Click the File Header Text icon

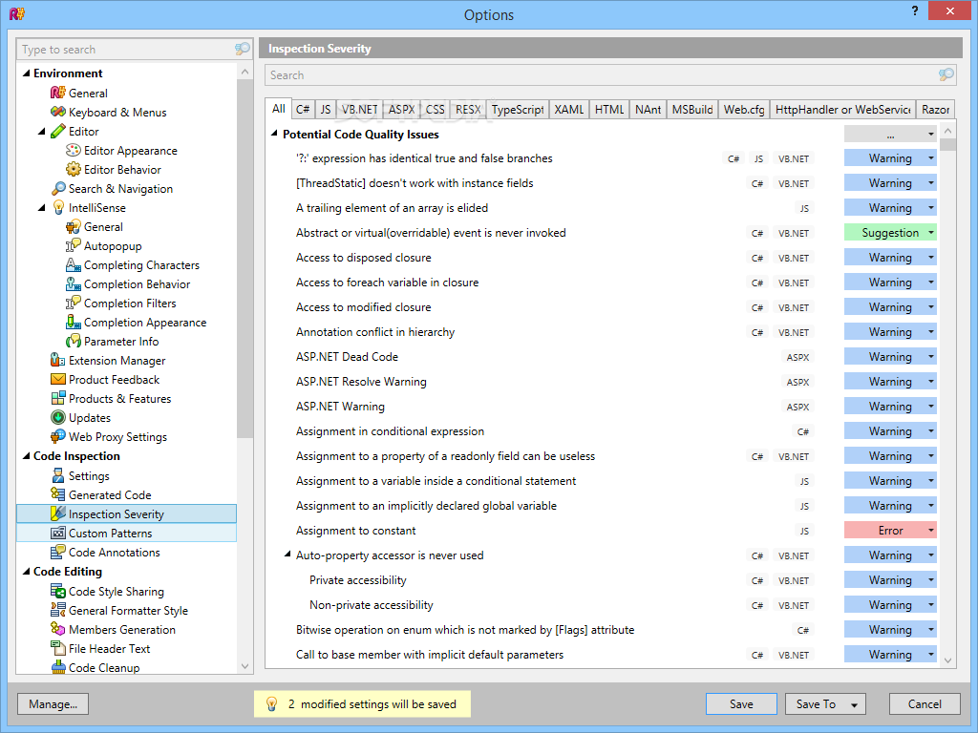click(57, 649)
